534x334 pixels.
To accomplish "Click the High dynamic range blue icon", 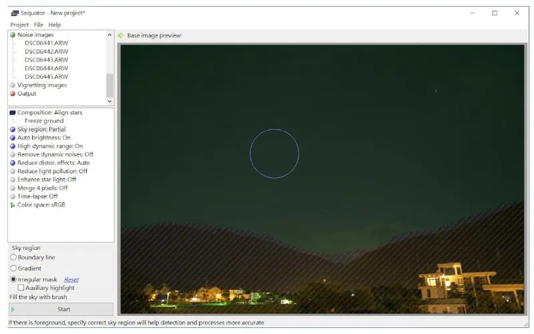I will tap(13, 146).
